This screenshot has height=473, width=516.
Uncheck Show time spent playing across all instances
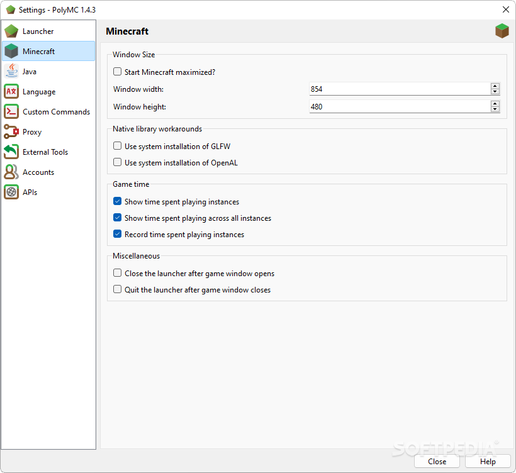click(117, 218)
